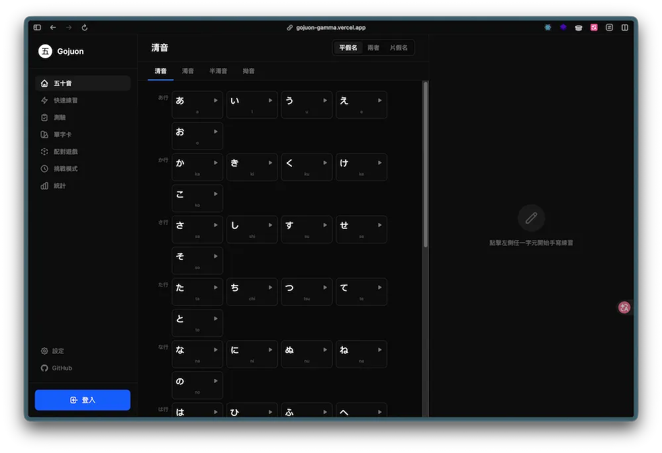
Task: Click the kana list vertical scrollbar
Action: [x=425, y=165]
